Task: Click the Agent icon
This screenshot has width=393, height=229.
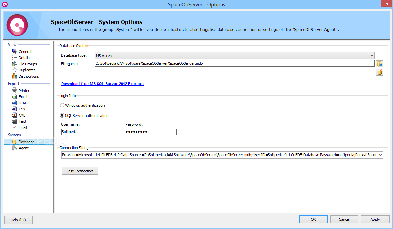Action: click(x=14, y=148)
